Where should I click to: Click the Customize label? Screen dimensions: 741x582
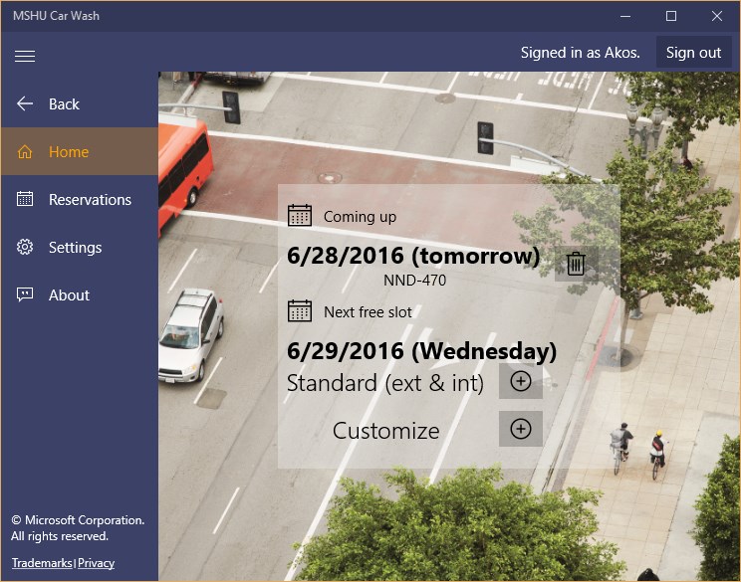(385, 431)
